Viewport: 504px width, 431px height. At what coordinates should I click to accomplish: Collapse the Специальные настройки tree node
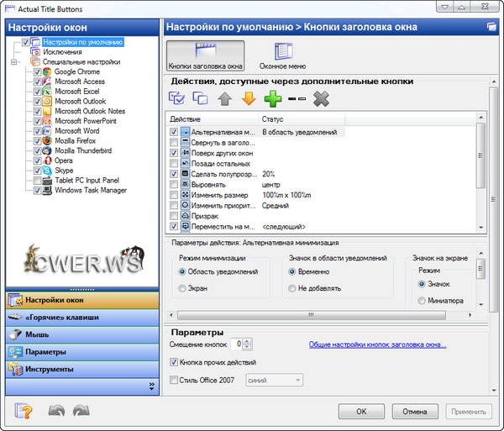point(15,62)
